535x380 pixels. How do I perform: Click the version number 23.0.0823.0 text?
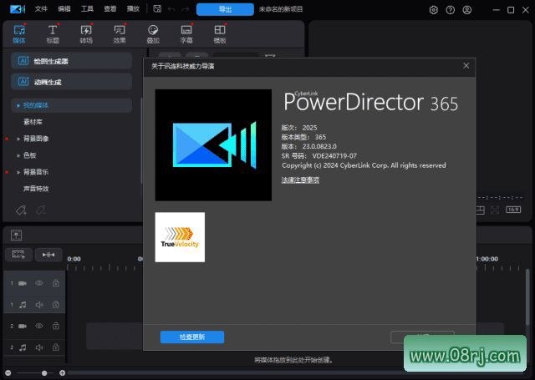(x=319, y=146)
